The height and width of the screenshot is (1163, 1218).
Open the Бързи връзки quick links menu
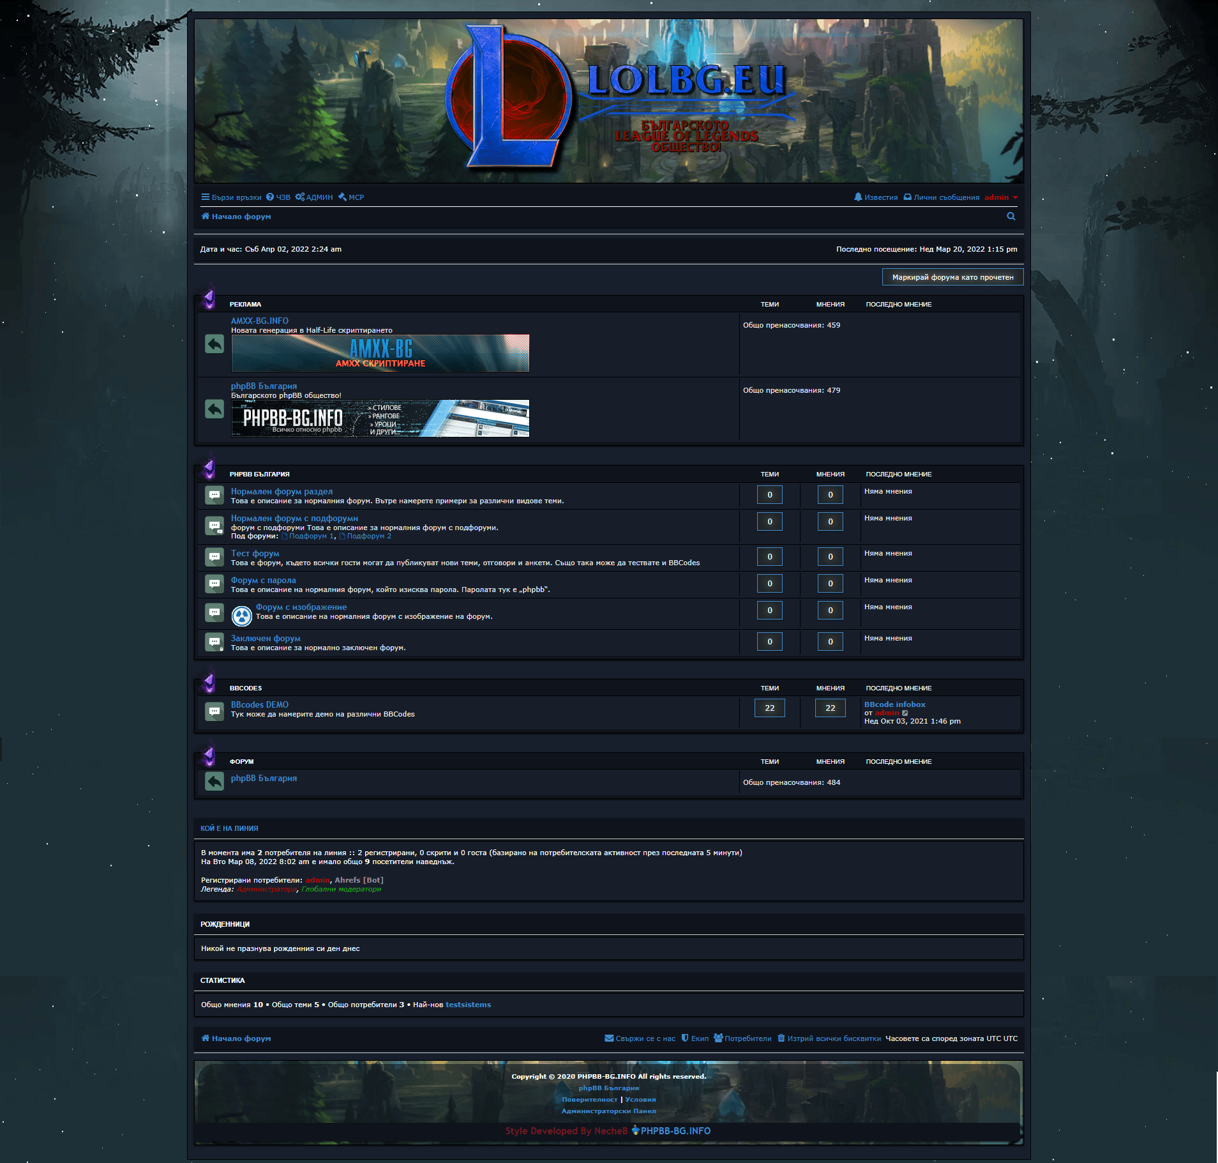(x=231, y=197)
